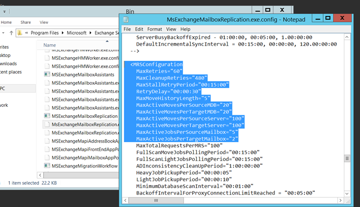Open the Notepad View menu
The image size is (360, 207).
click(171, 29)
